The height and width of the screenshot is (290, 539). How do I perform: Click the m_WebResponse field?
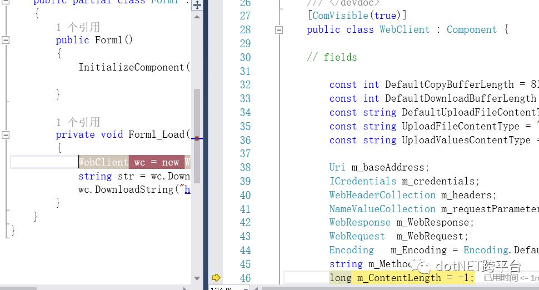pyautogui.click(x=432, y=223)
